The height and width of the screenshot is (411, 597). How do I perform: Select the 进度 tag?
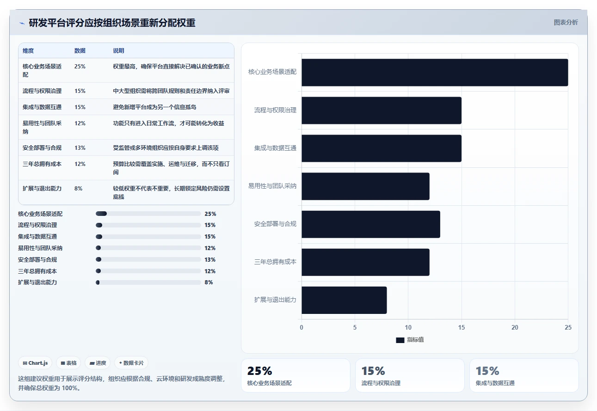pyautogui.click(x=98, y=363)
